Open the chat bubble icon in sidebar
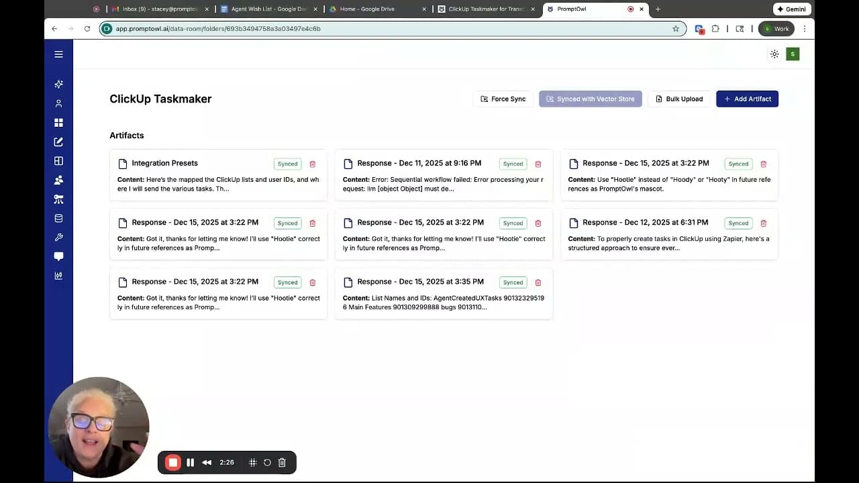This screenshot has height=483, width=859. point(58,256)
